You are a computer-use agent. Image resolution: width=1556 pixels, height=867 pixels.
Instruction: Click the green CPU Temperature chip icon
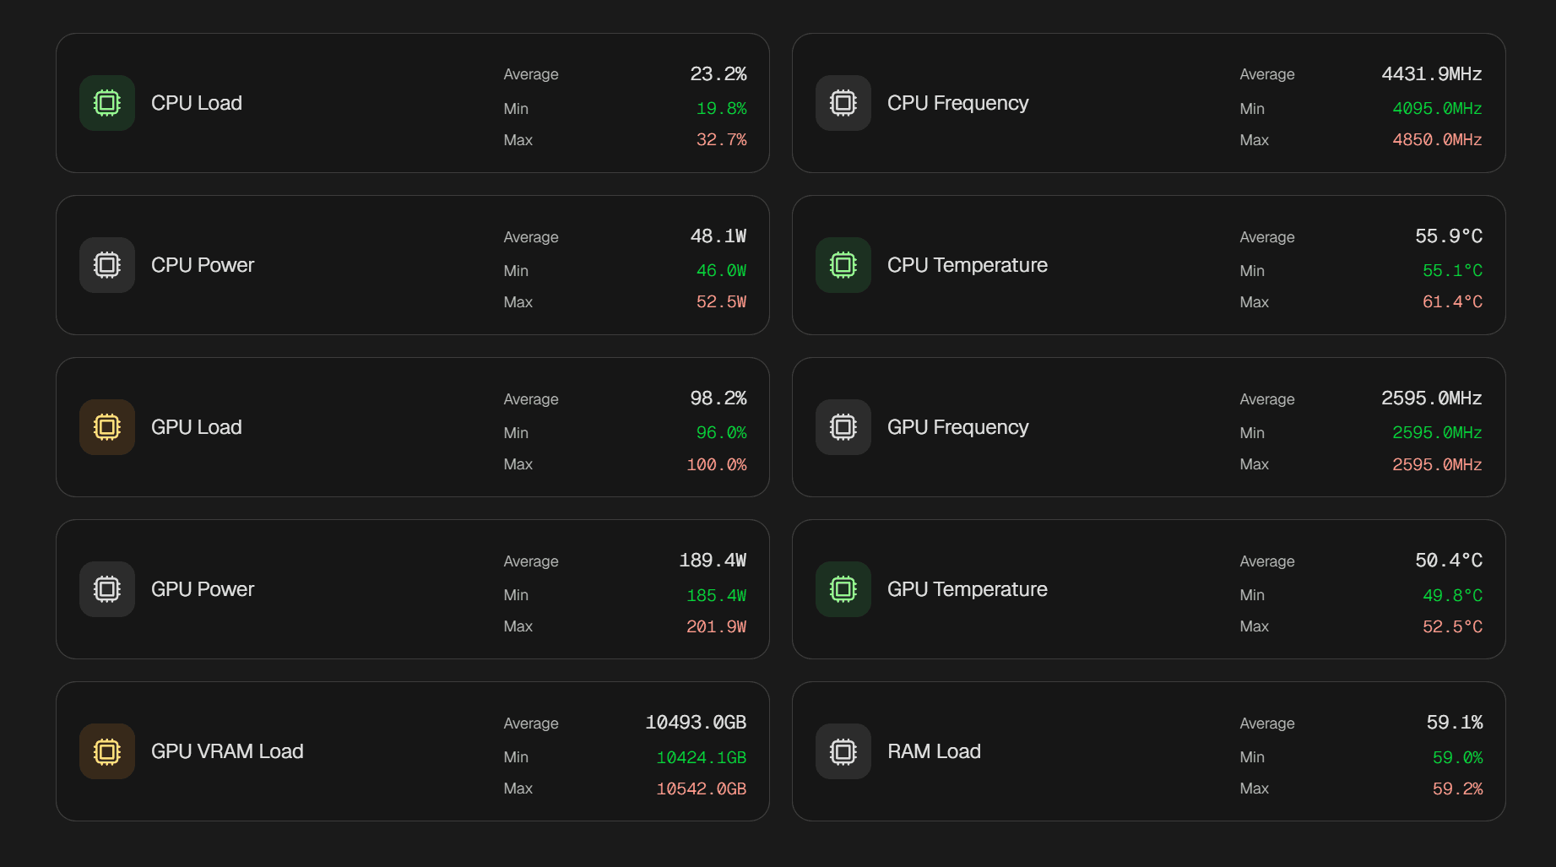click(843, 265)
